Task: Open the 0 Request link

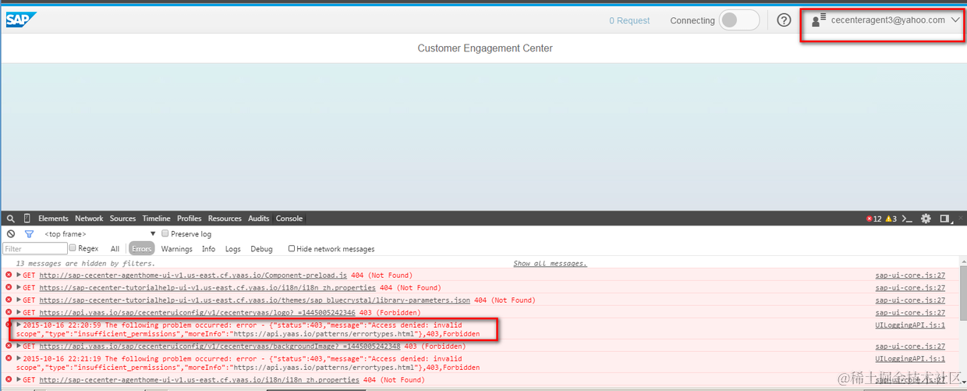Action: [629, 21]
